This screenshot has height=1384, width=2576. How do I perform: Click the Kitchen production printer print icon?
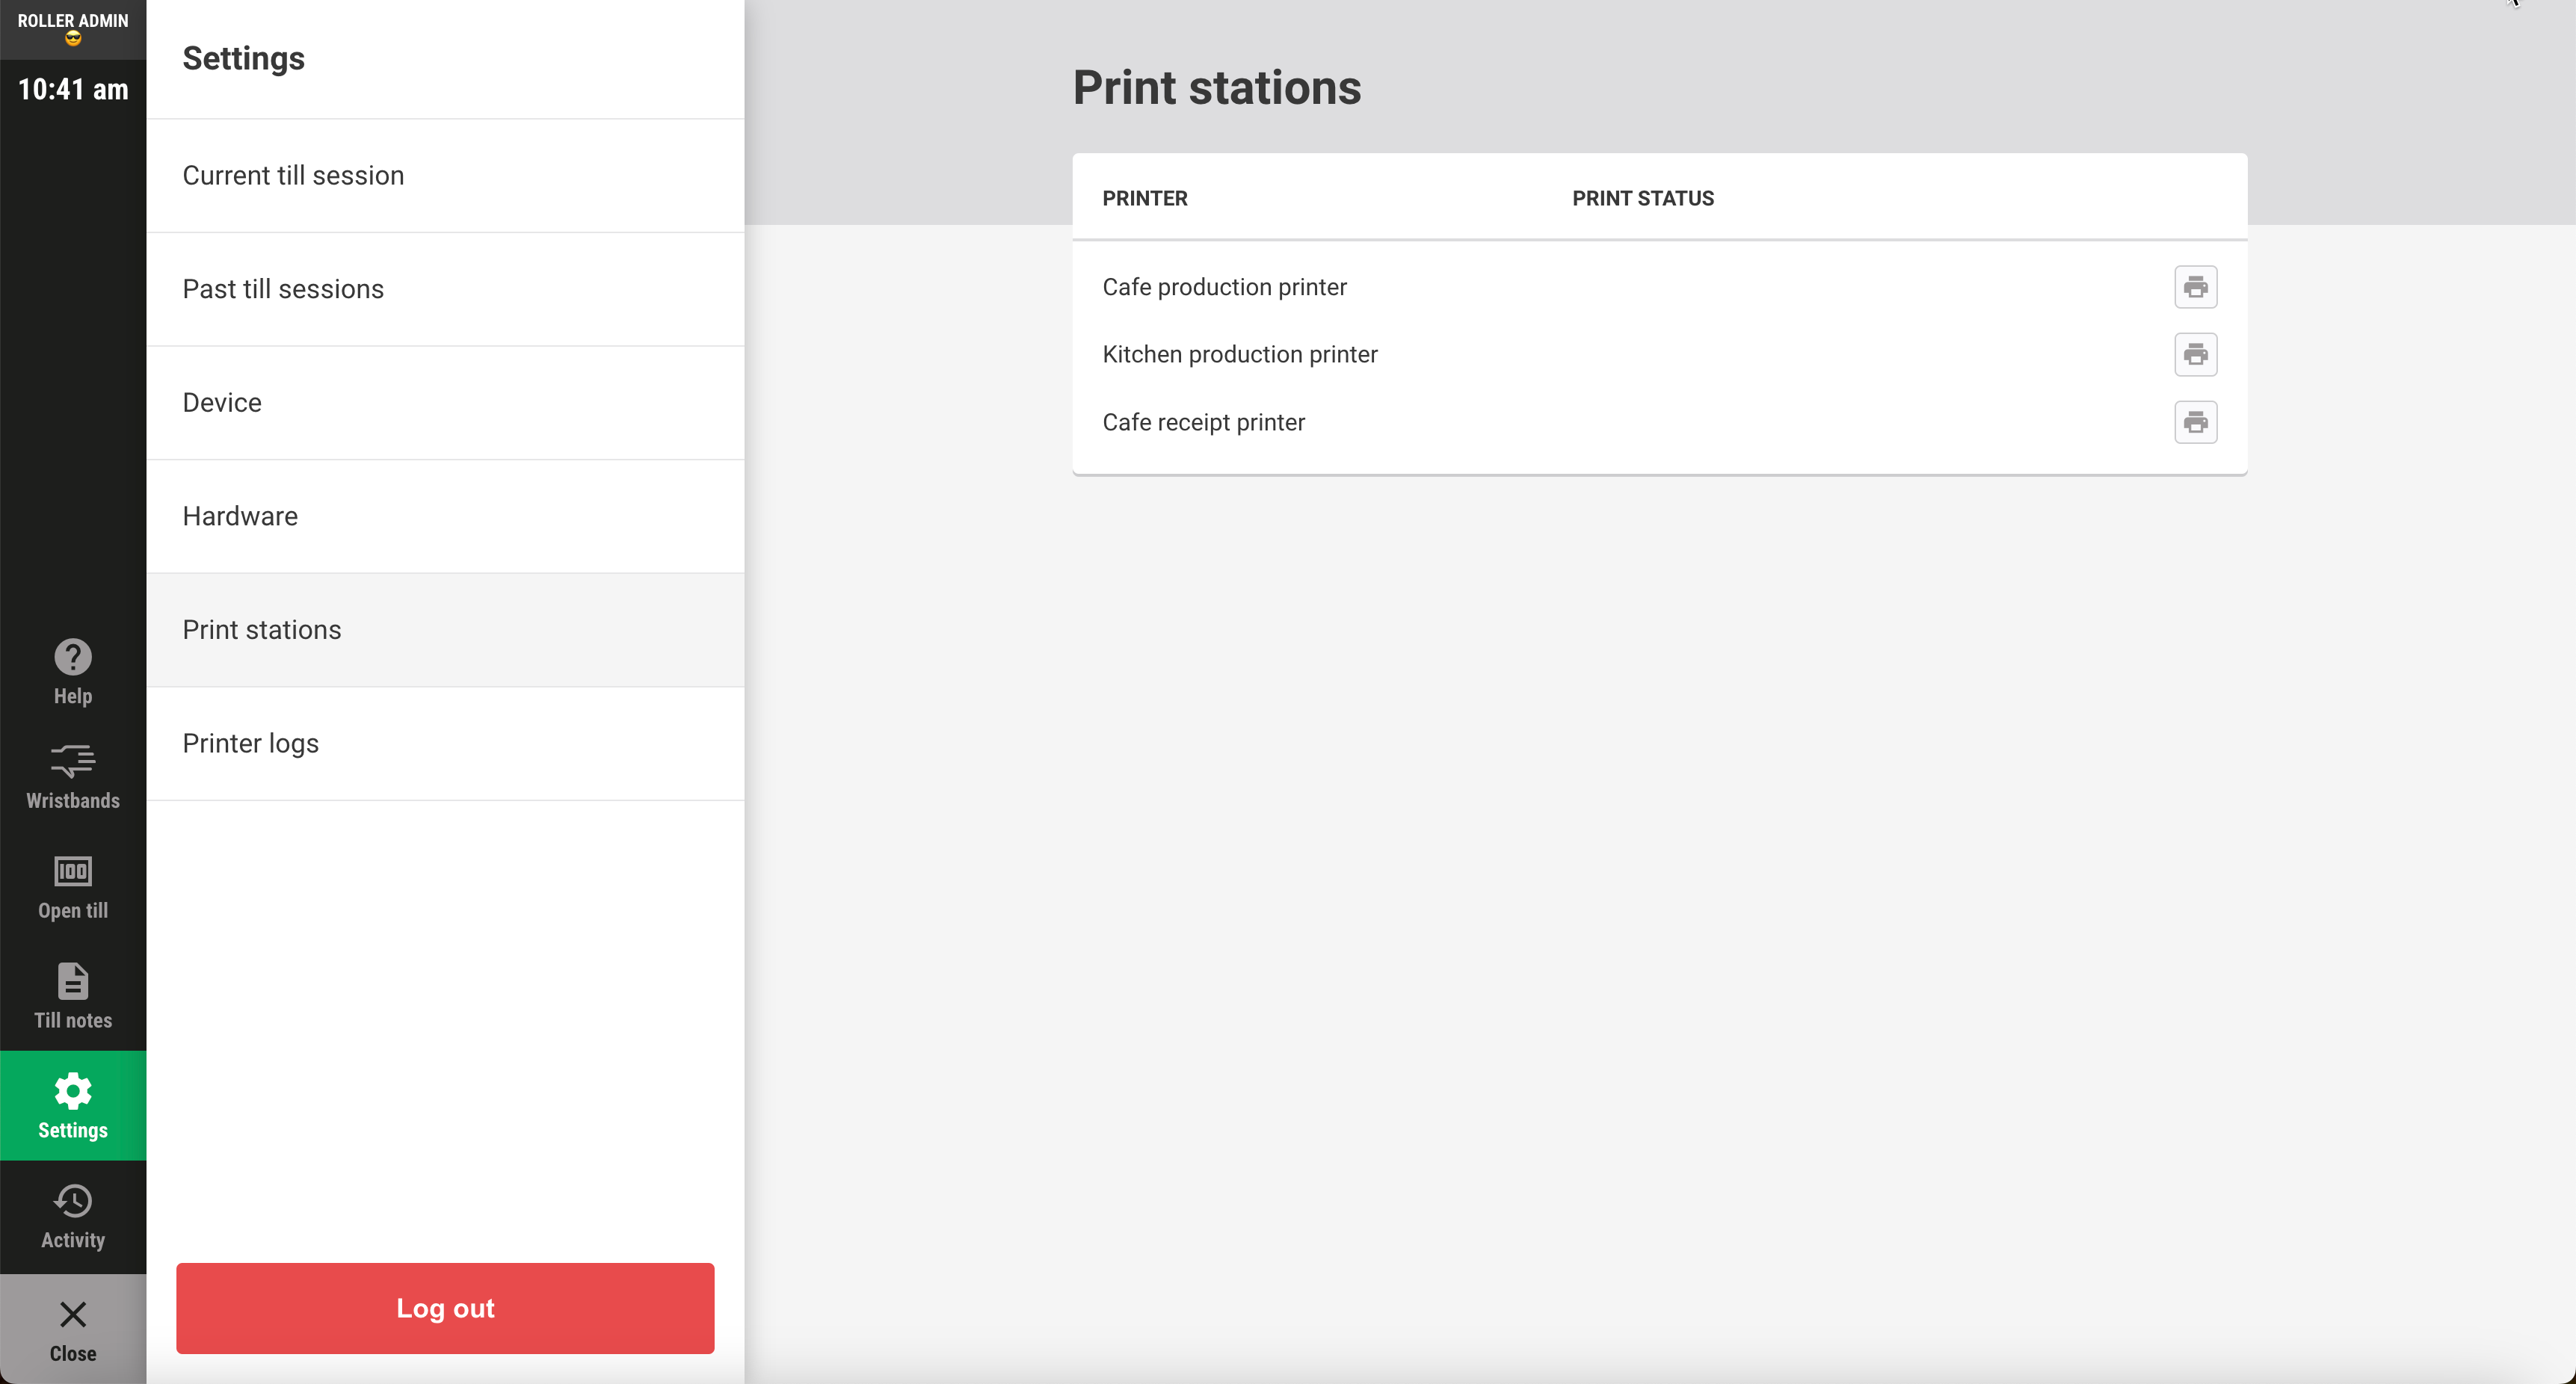pyautogui.click(x=2195, y=354)
